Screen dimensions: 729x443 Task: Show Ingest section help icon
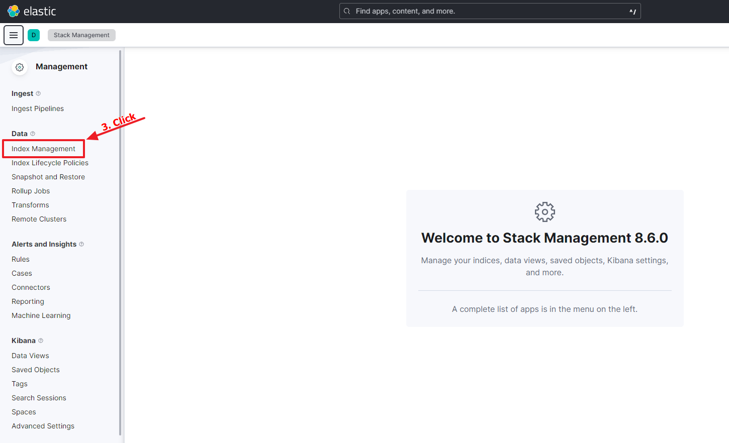coord(38,93)
